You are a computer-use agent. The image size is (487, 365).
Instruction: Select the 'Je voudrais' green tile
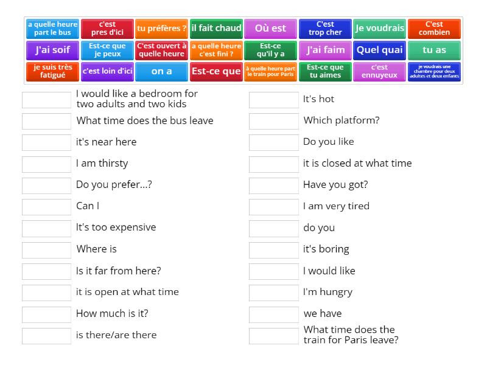tap(380, 28)
